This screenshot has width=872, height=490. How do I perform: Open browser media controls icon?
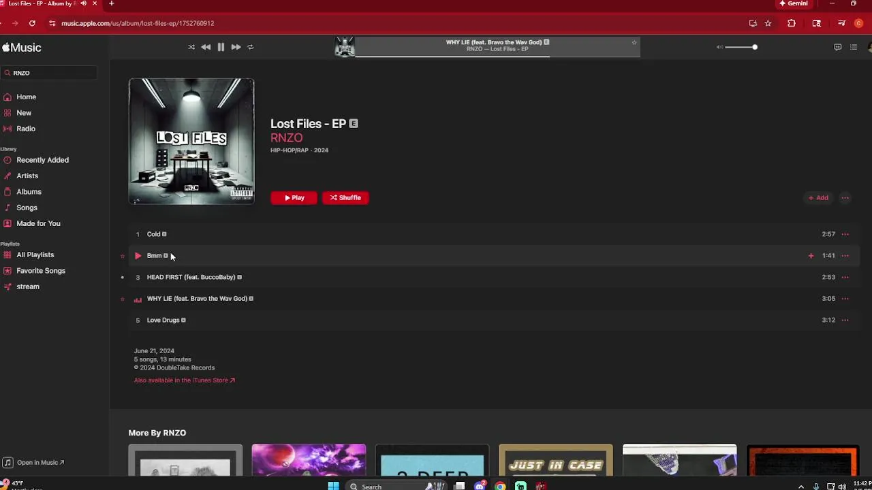842,23
